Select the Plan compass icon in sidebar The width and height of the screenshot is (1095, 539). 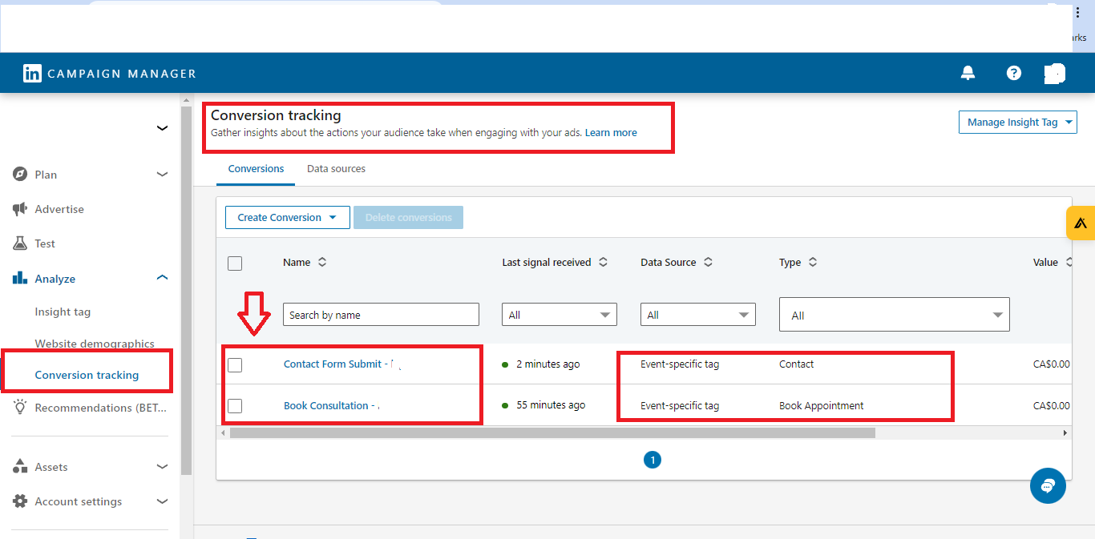(19, 174)
